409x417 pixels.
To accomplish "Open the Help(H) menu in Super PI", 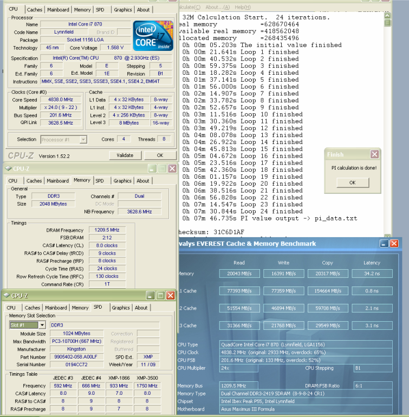I will (242, 7).
